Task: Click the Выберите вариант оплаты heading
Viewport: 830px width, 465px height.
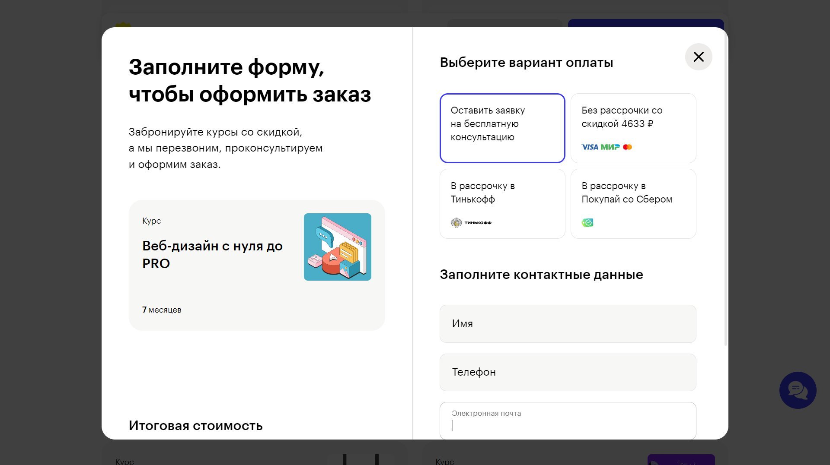Action: pyautogui.click(x=526, y=63)
